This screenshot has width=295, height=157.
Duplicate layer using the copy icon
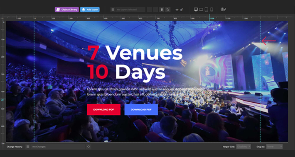[x=168, y=10]
